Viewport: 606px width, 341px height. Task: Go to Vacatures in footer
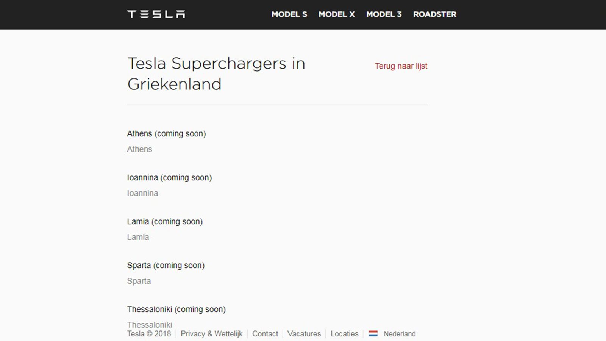pos(304,334)
